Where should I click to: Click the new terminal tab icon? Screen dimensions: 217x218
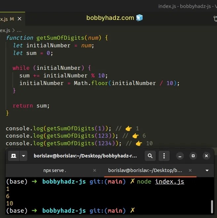14,156
